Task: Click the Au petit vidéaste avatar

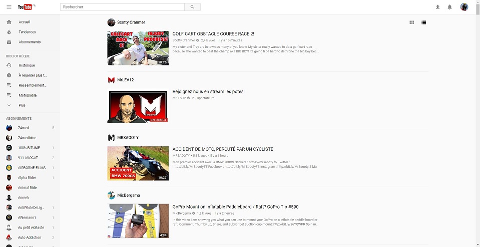Action: [x=9, y=228]
